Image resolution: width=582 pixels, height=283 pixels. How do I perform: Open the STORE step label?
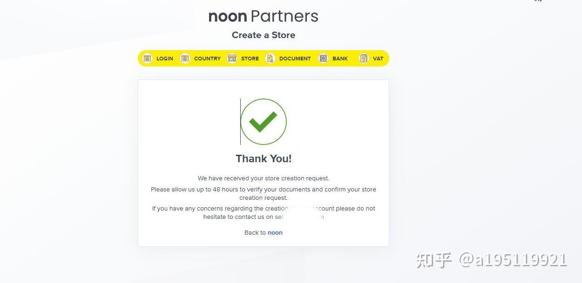point(250,58)
